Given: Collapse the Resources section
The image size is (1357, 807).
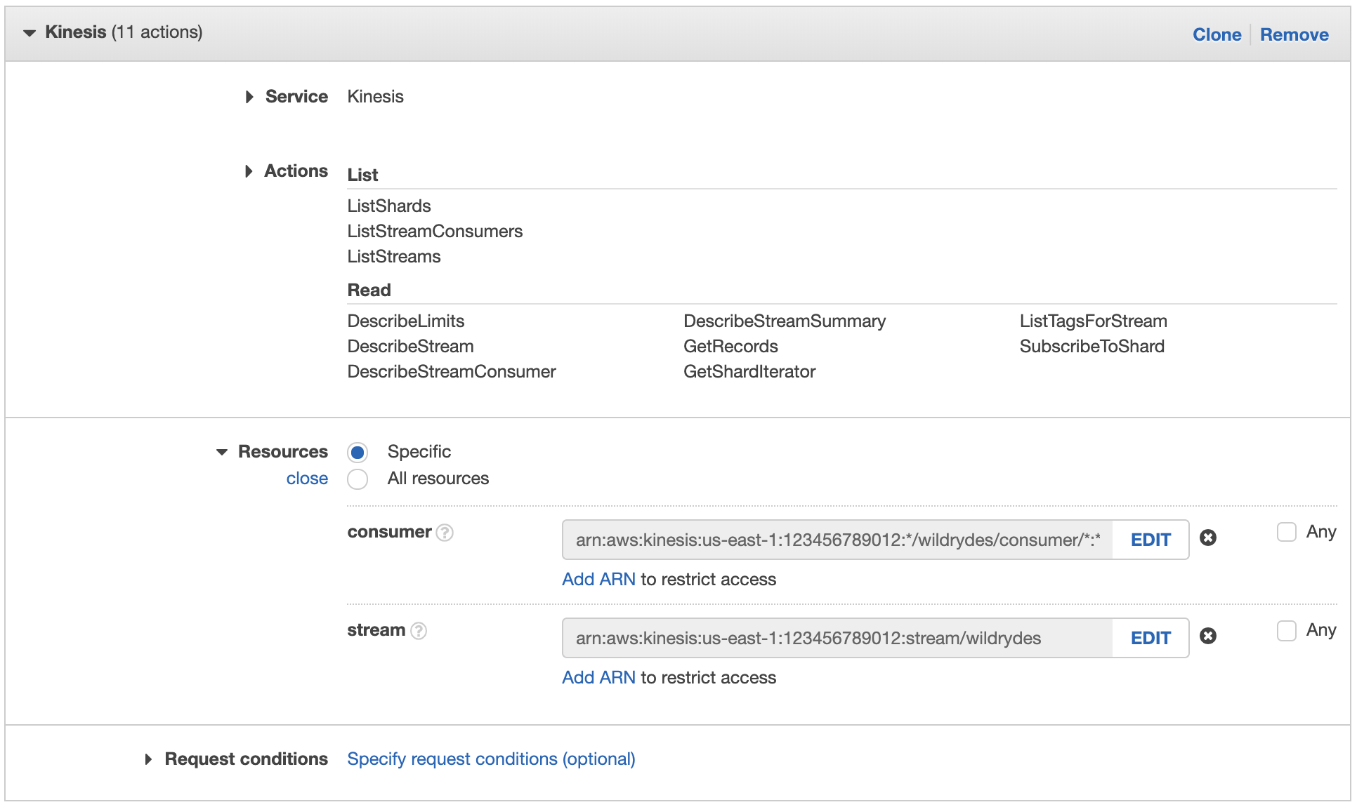Looking at the screenshot, I should click(222, 452).
